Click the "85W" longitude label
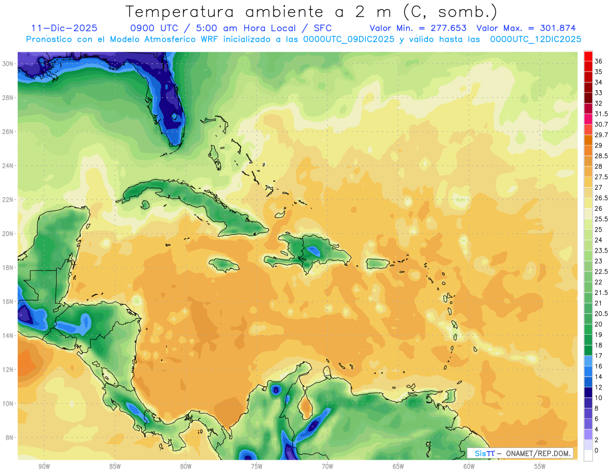 [x=115, y=466]
